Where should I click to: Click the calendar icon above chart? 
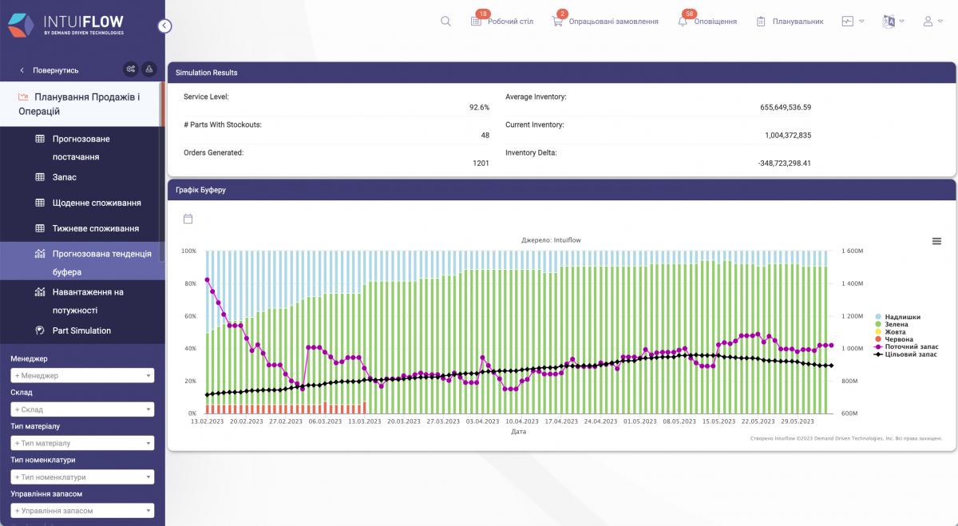point(188,219)
